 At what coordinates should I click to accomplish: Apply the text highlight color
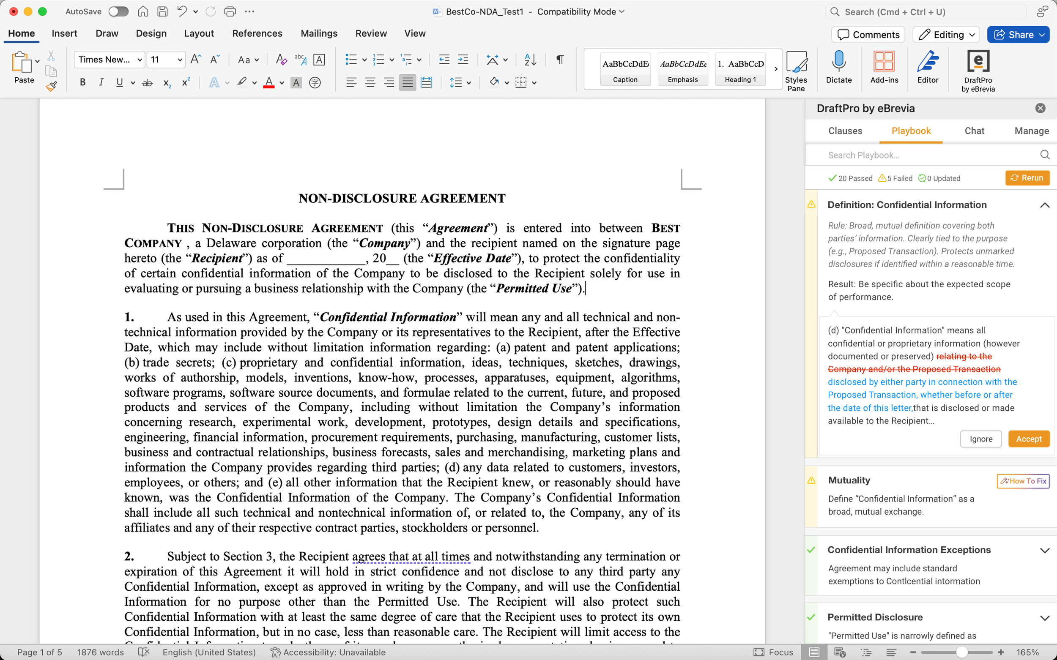click(x=241, y=82)
